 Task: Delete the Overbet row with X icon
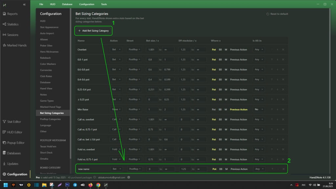283,50
